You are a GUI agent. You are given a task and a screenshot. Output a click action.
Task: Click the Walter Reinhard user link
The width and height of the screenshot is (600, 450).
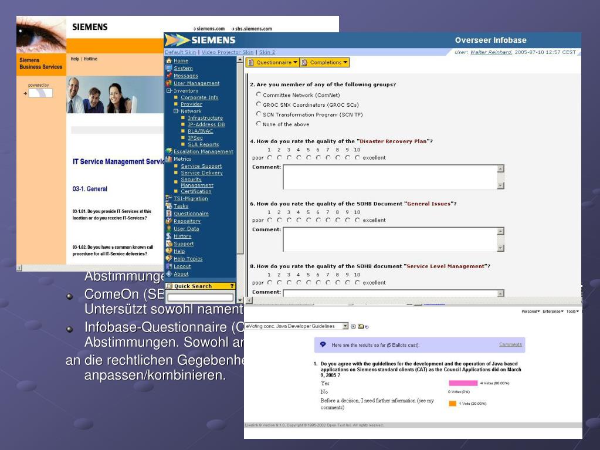(490, 52)
